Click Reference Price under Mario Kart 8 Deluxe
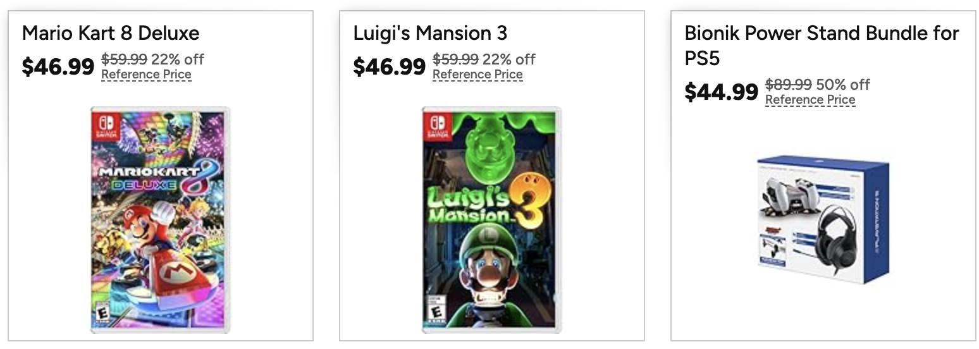This screenshot has height=349, width=979. [x=146, y=75]
